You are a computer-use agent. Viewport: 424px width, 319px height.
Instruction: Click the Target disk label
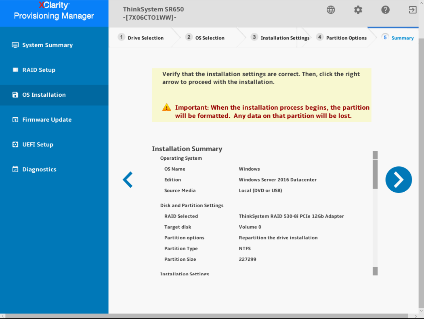pyautogui.click(x=178, y=227)
